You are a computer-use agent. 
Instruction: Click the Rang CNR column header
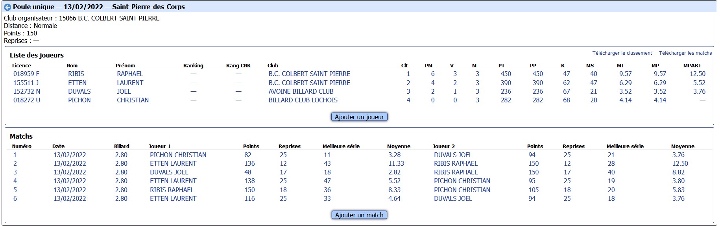238,66
